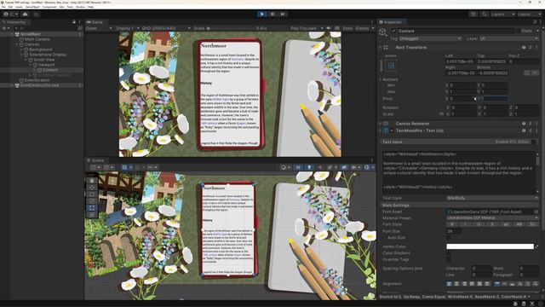Image resolution: width=545 pixels, height=307 pixels.
Task: Click the Stats button in Game view
Action: (347, 28)
